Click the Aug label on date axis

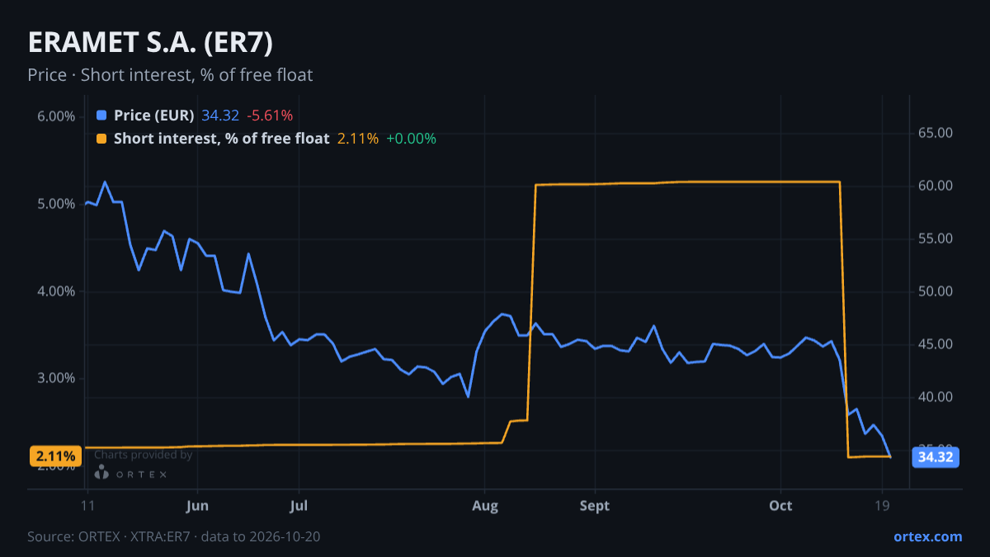point(485,505)
